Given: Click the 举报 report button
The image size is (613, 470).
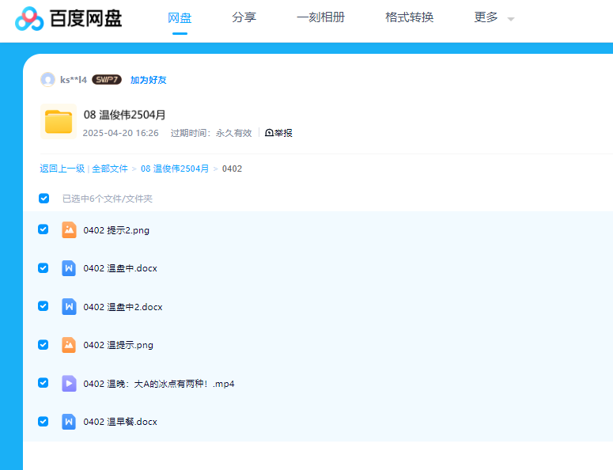Looking at the screenshot, I should point(278,133).
